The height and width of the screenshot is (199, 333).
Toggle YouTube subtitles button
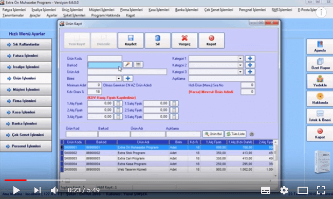[x=266, y=190]
